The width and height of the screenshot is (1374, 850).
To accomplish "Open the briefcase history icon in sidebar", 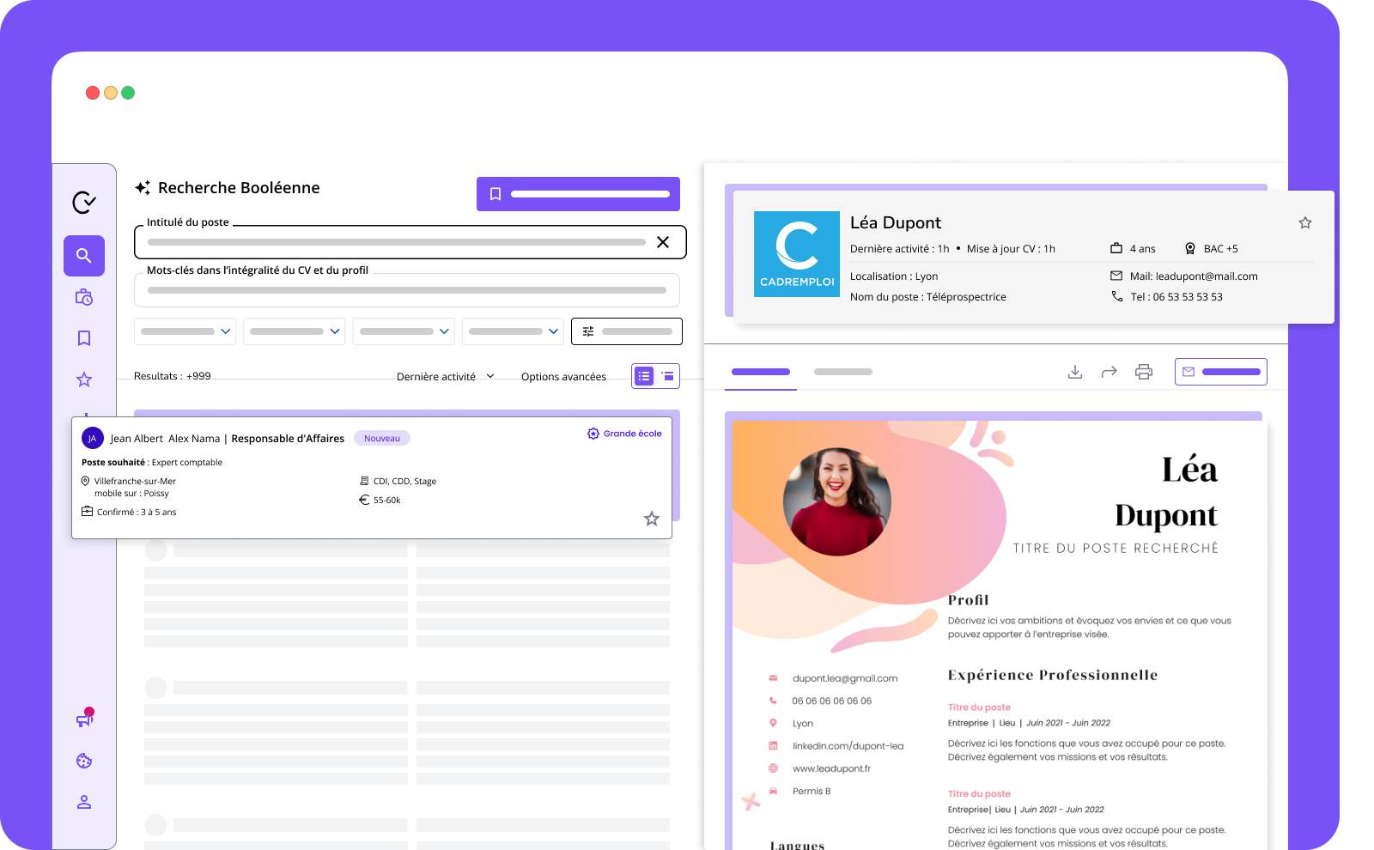I will (x=83, y=296).
